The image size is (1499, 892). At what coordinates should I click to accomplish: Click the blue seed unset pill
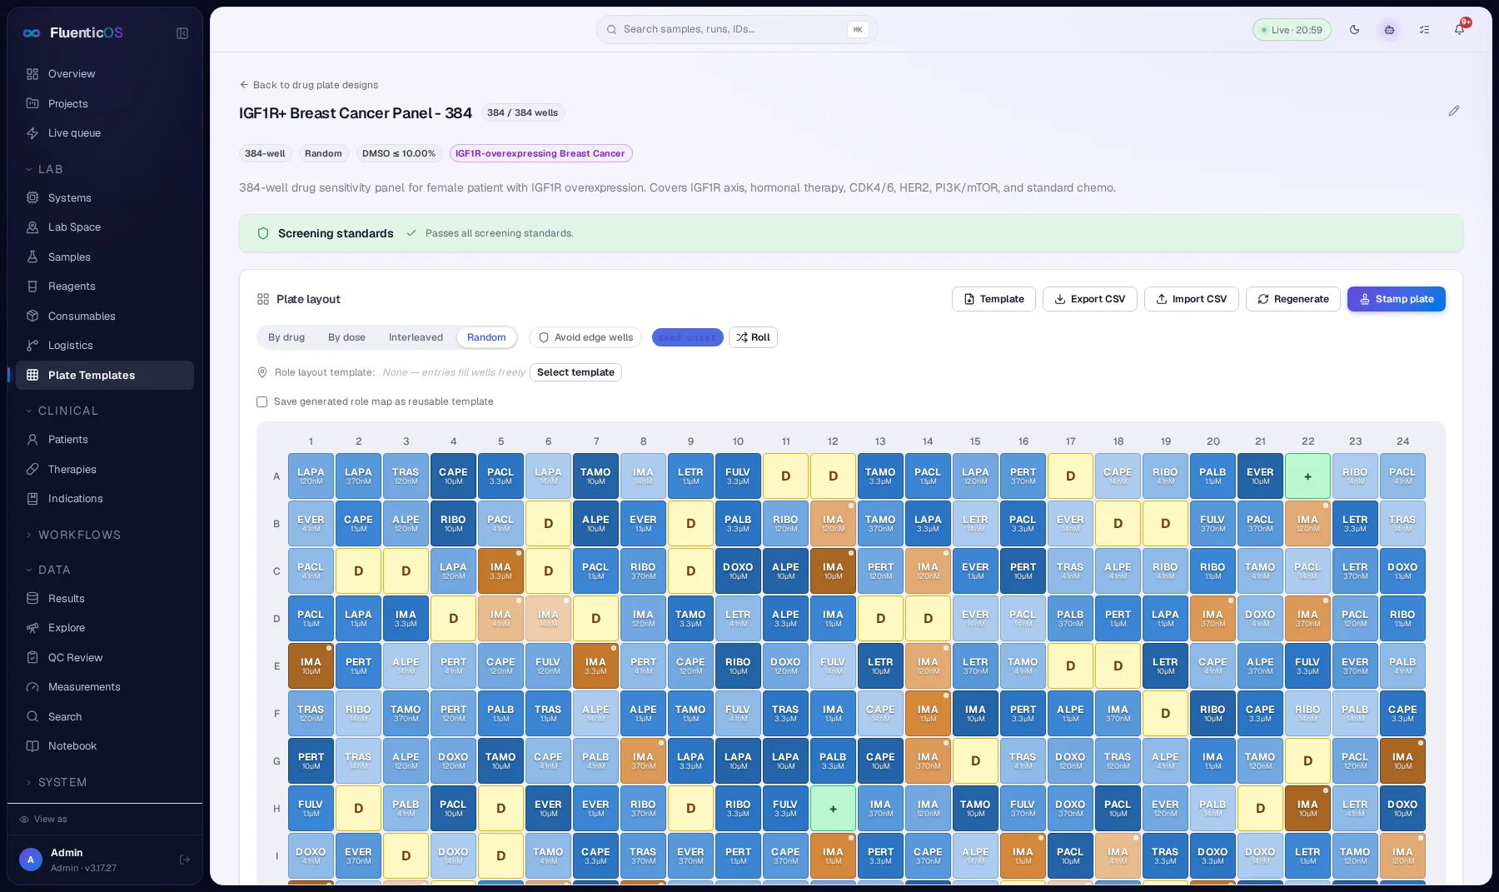tap(687, 337)
